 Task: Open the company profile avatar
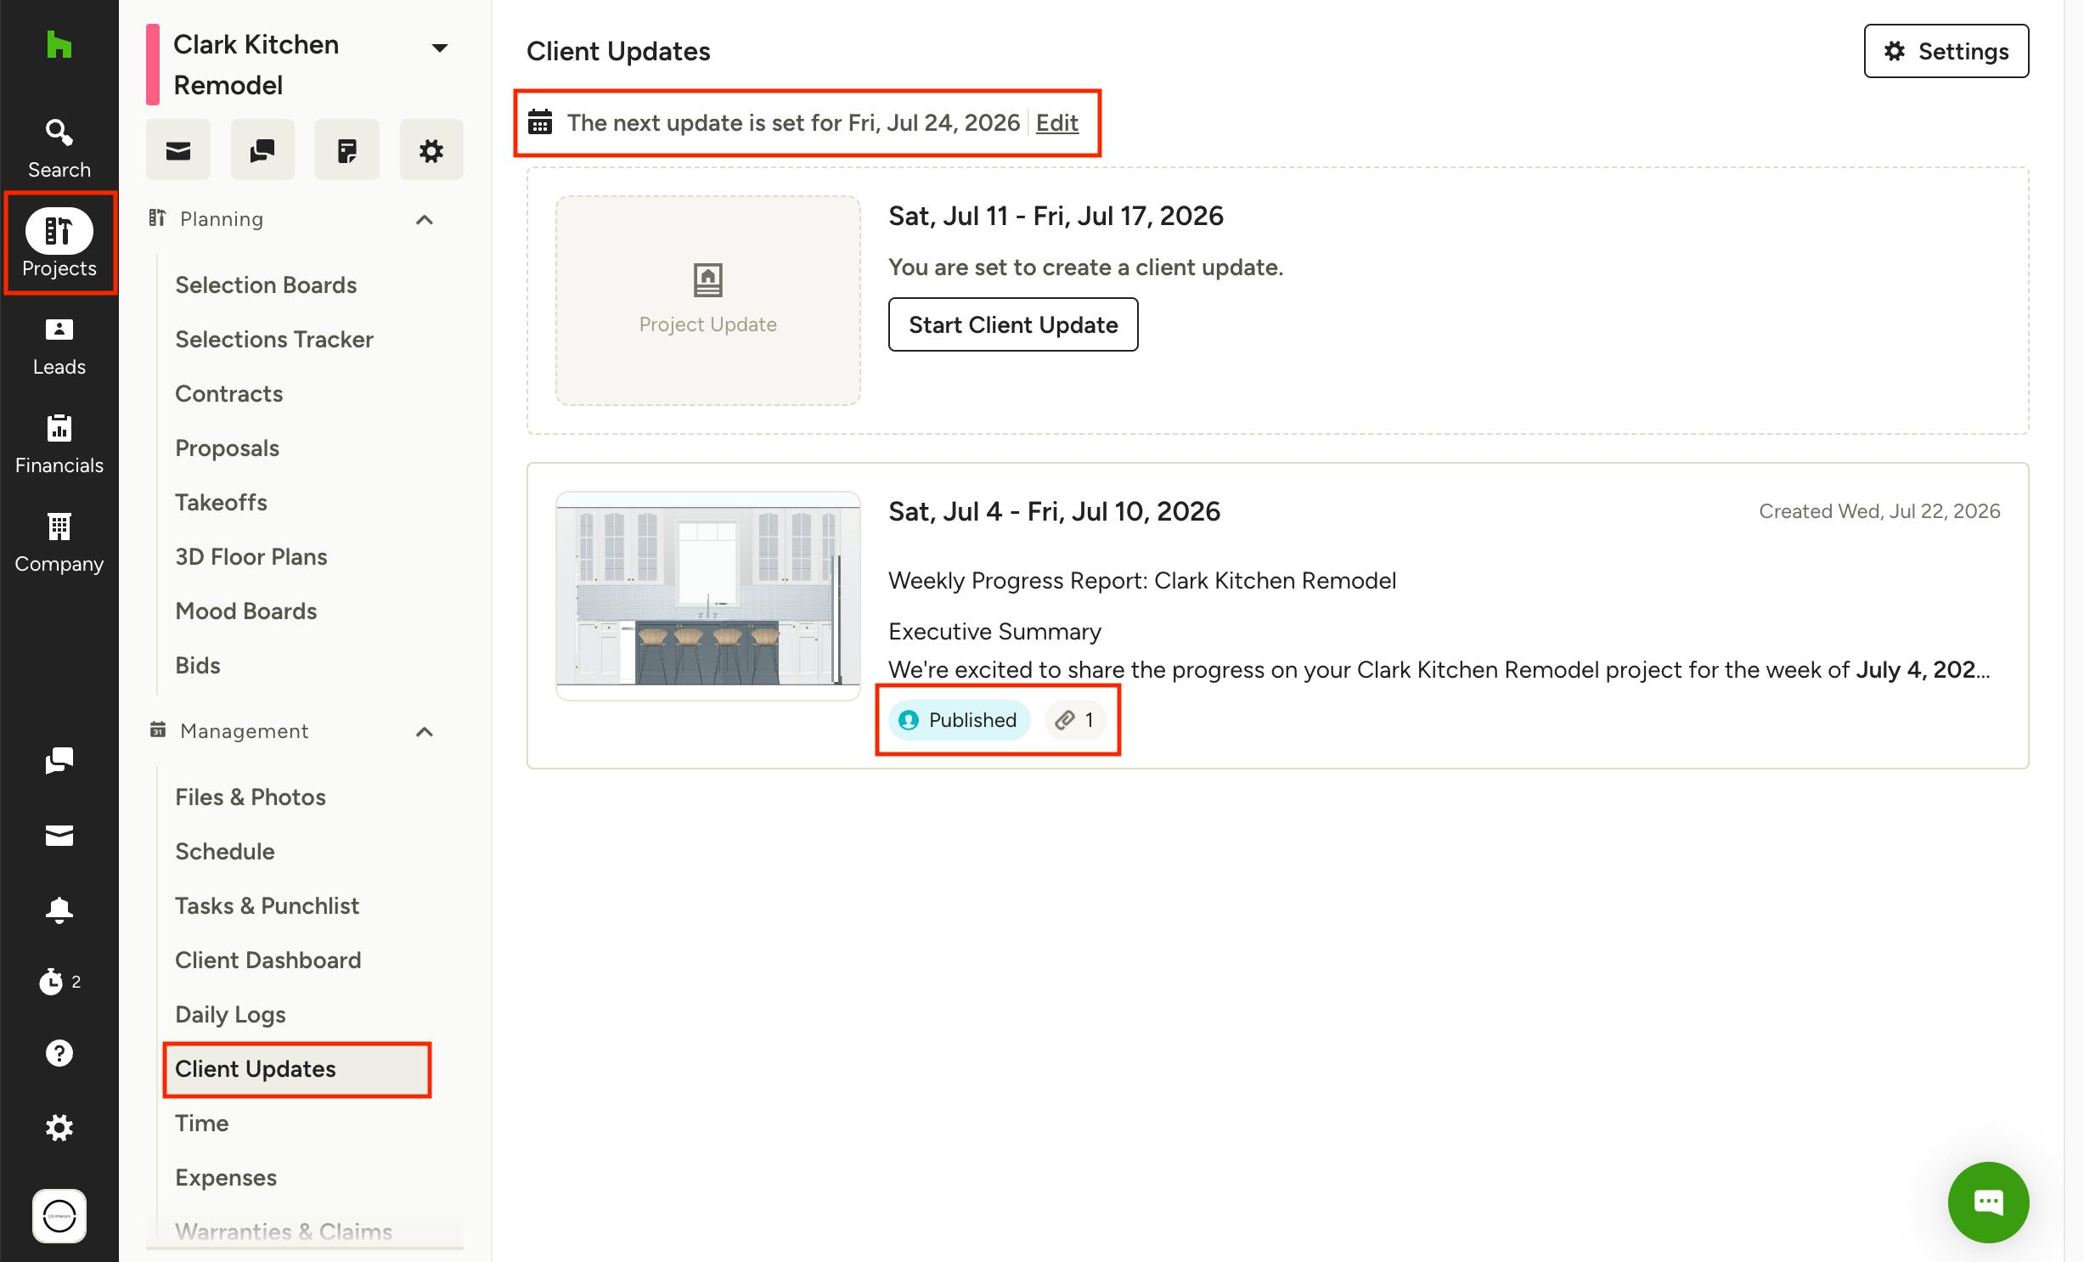point(59,1215)
